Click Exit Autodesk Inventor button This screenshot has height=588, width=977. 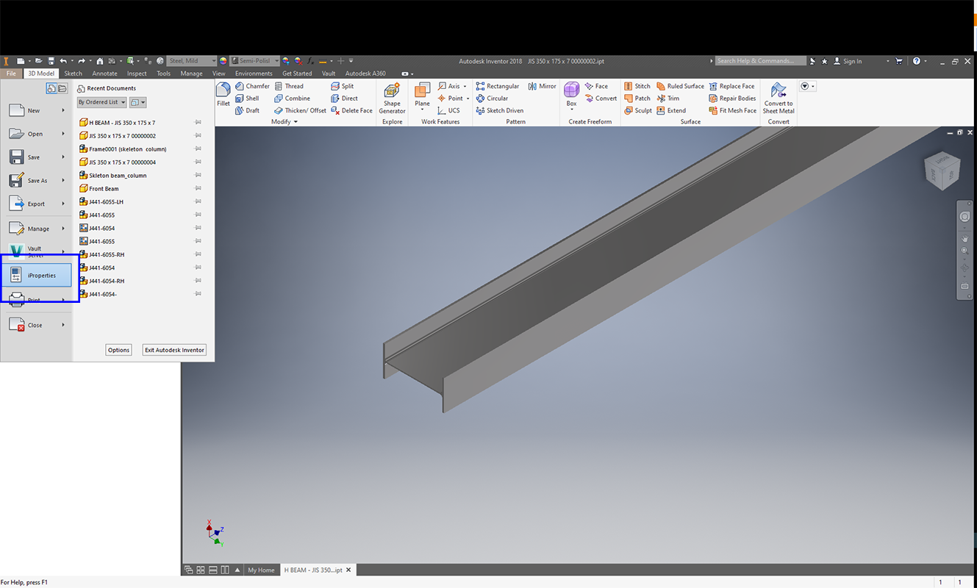pos(174,350)
